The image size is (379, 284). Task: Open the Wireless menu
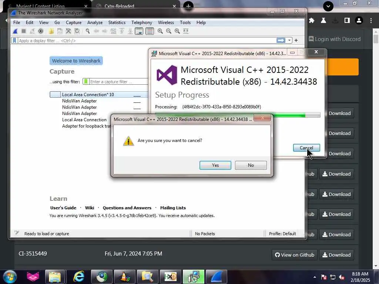click(x=166, y=23)
